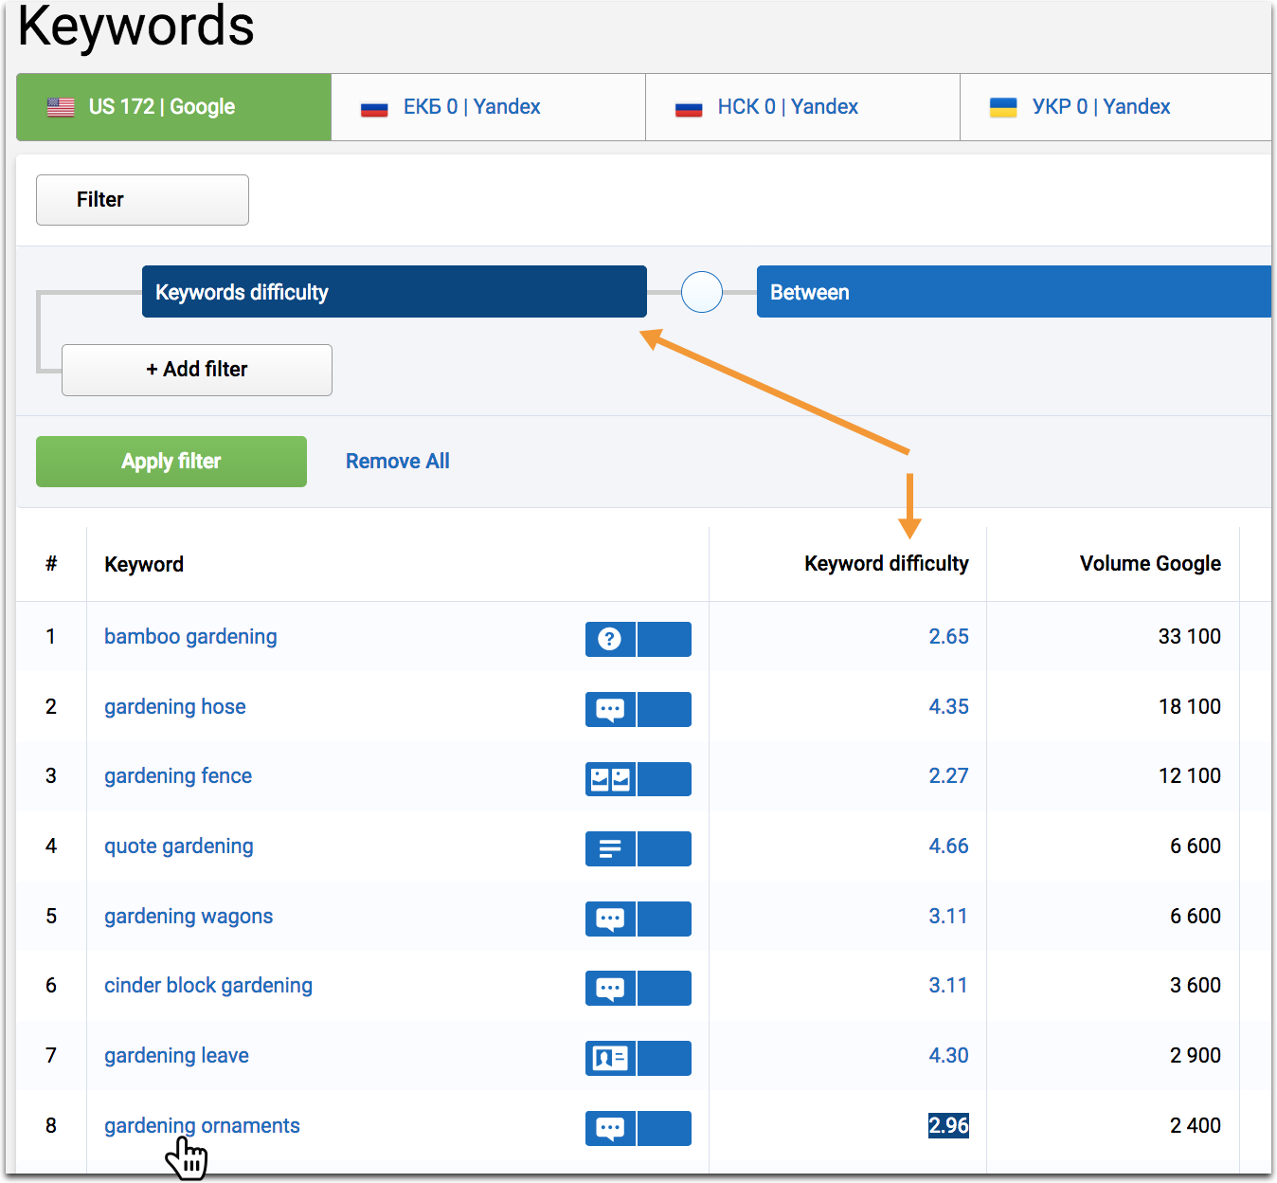This screenshot has width=1277, height=1183.
Task: Switch to the US 172 | Google tab
Action: pos(174,107)
